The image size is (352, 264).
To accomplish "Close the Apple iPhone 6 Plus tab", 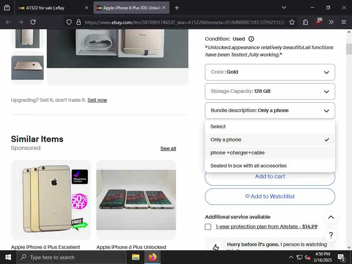I will point(164,8).
